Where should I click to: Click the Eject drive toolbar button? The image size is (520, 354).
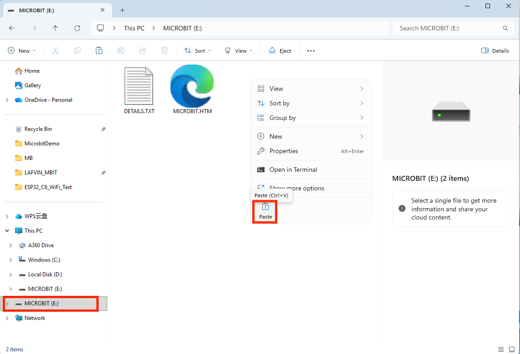[x=280, y=51]
